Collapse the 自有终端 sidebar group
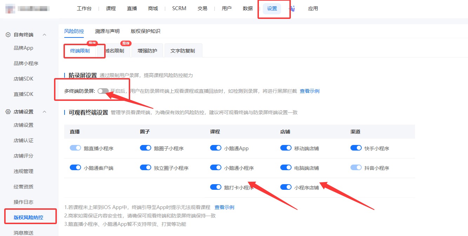Viewport: 468px width, 236px height. click(45, 35)
